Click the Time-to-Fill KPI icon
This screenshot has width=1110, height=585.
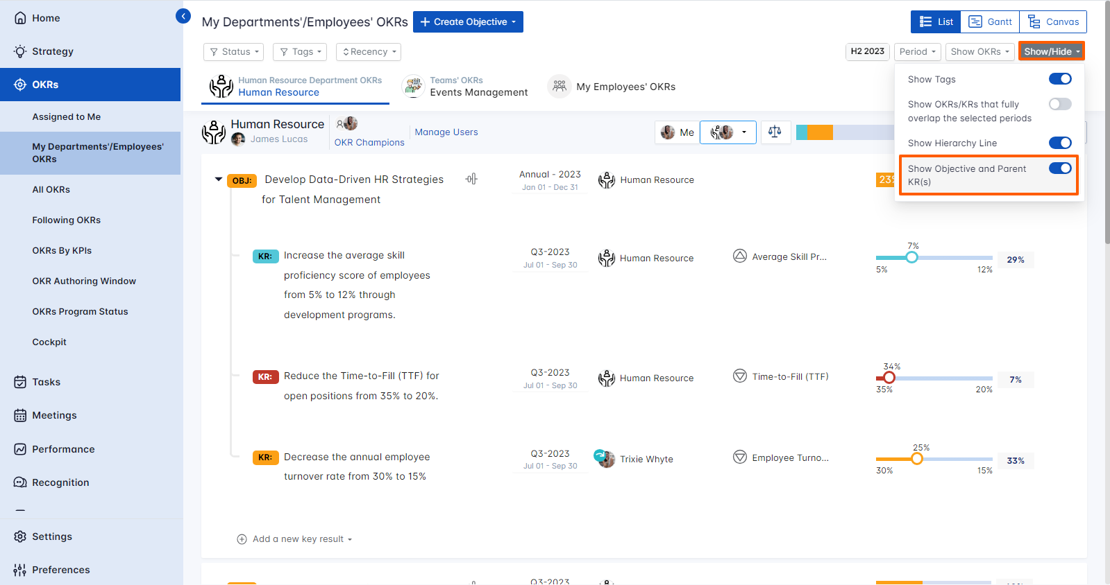click(740, 376)
